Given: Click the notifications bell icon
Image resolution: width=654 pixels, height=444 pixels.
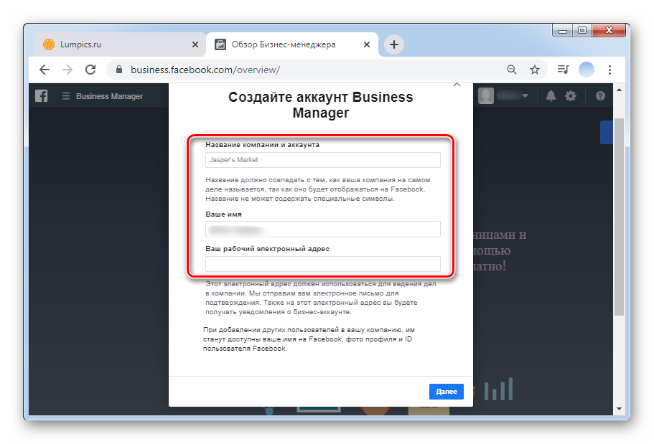Looking at the screenshot, I should 551,96.
